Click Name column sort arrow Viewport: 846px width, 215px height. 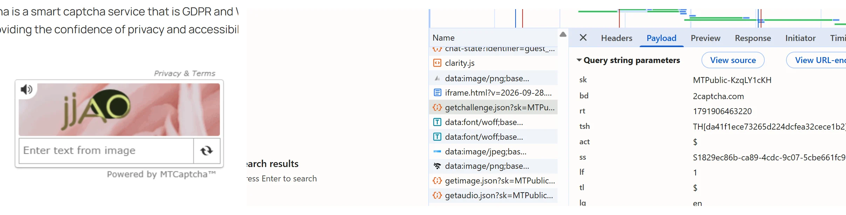tap(563, 34)
